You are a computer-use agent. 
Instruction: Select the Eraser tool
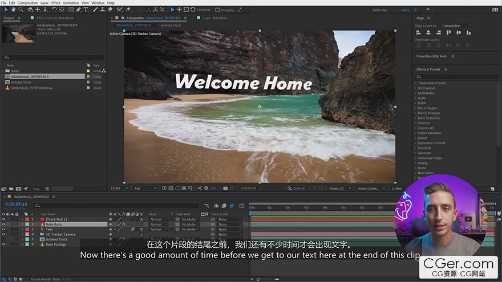click(110, 9)
